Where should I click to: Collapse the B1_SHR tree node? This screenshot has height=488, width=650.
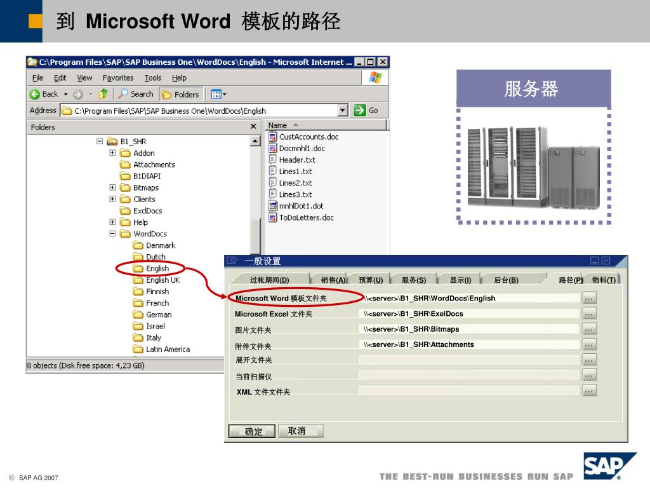pos(100,141)
